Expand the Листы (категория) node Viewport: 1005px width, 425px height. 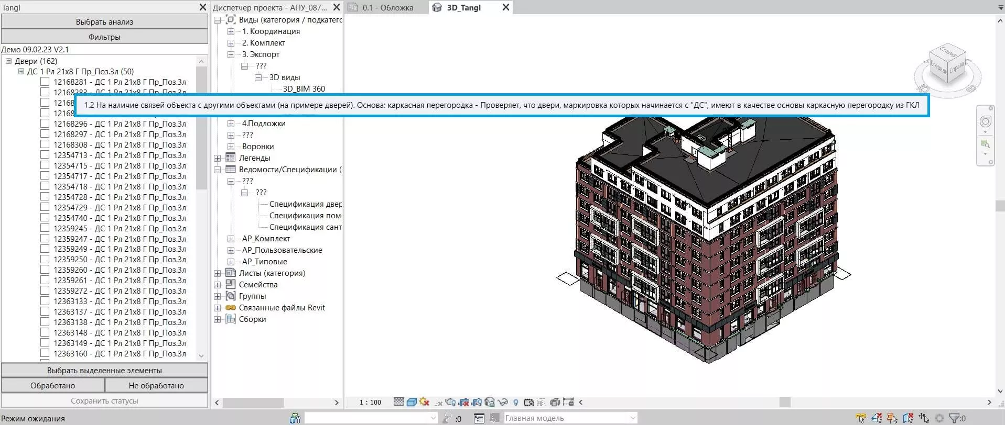[217, 273]
